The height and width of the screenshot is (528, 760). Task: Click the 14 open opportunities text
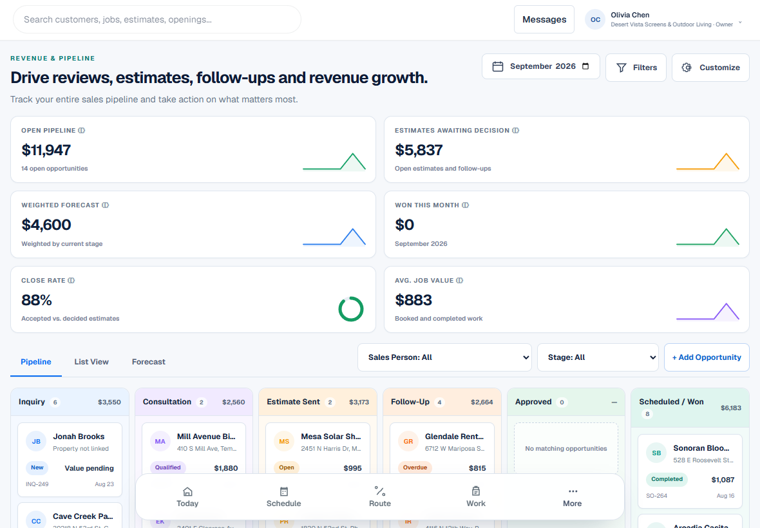(54, 169)
